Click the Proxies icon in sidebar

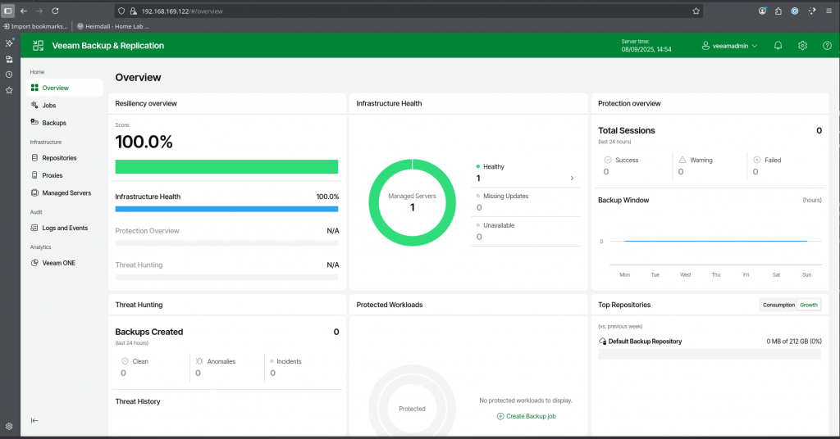point(34,175)
